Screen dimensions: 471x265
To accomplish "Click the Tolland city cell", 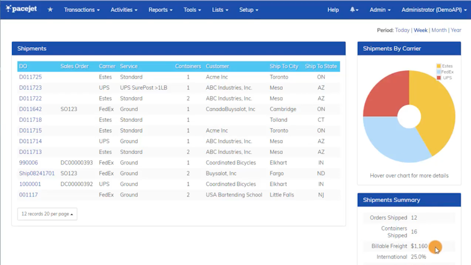I will pyautogui.click(x=278, y=120).
